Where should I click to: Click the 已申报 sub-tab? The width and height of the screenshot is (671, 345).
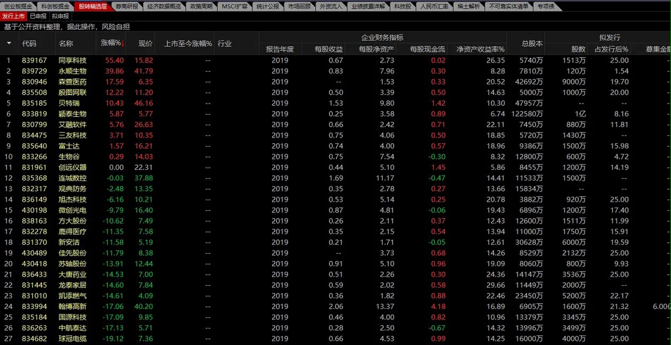tap(38, 16)
